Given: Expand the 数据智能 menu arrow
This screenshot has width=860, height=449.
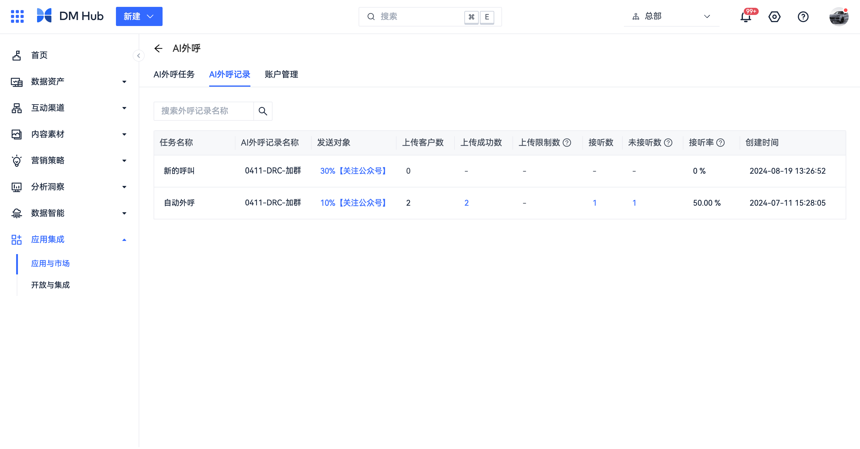Looking at the screenshot, I should 124,213.
